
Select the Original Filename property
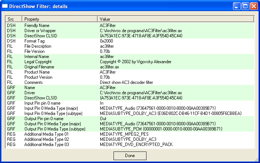(x=39, y=67)
